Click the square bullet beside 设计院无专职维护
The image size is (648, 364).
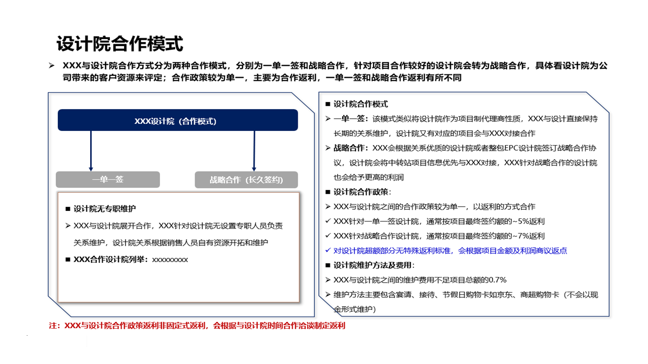coord(68,209)
